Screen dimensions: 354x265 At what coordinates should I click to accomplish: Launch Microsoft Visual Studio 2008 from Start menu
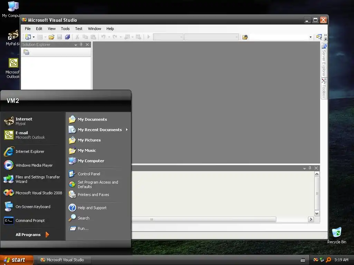click(x=33, y=193)
